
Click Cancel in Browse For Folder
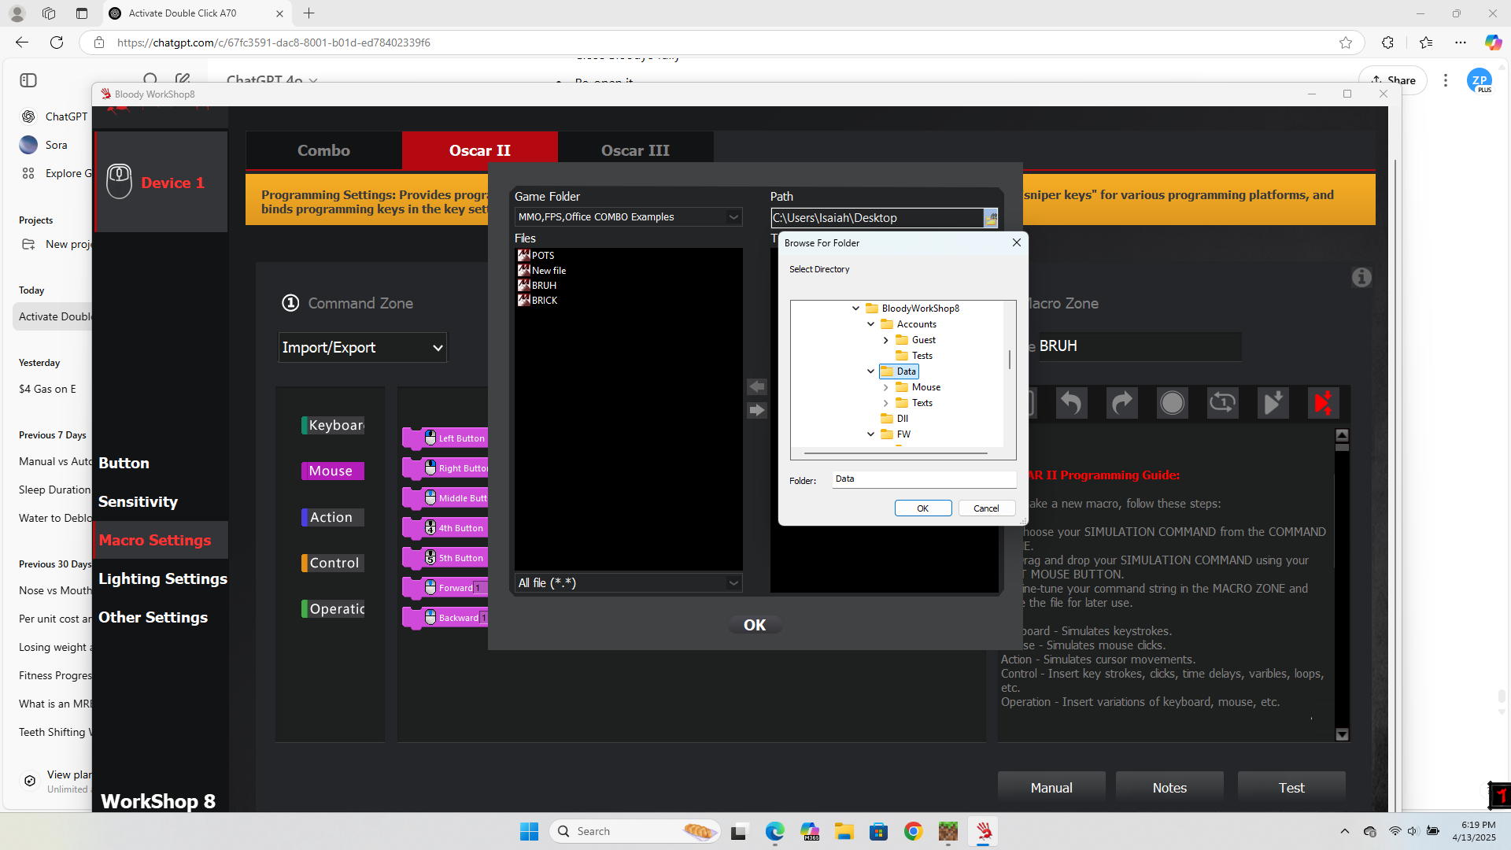[986, 508]
